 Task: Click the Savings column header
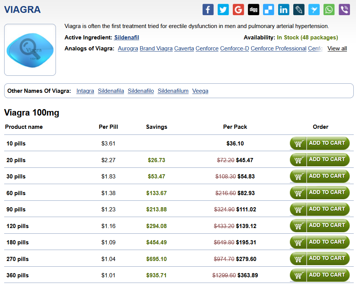[156, 127]
